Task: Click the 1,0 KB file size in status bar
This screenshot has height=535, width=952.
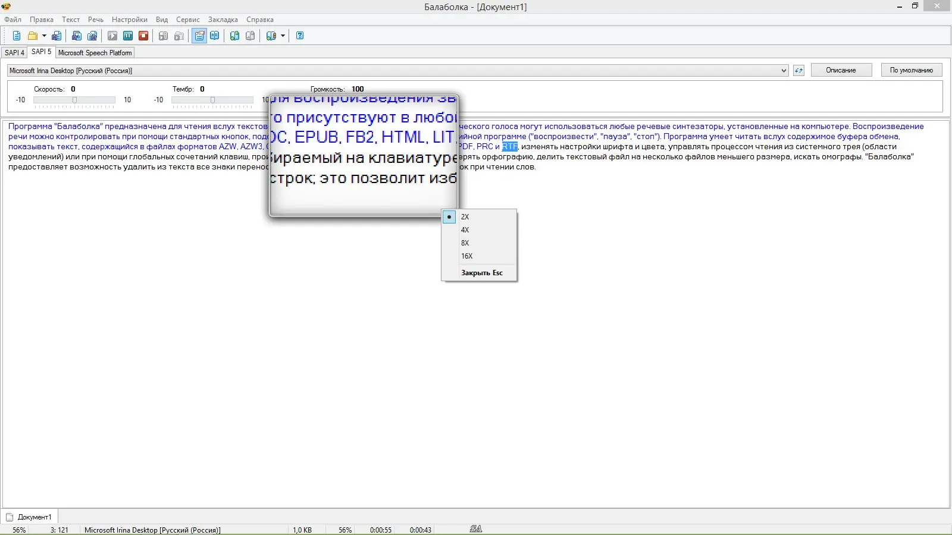Action: (x=302, y=530)
